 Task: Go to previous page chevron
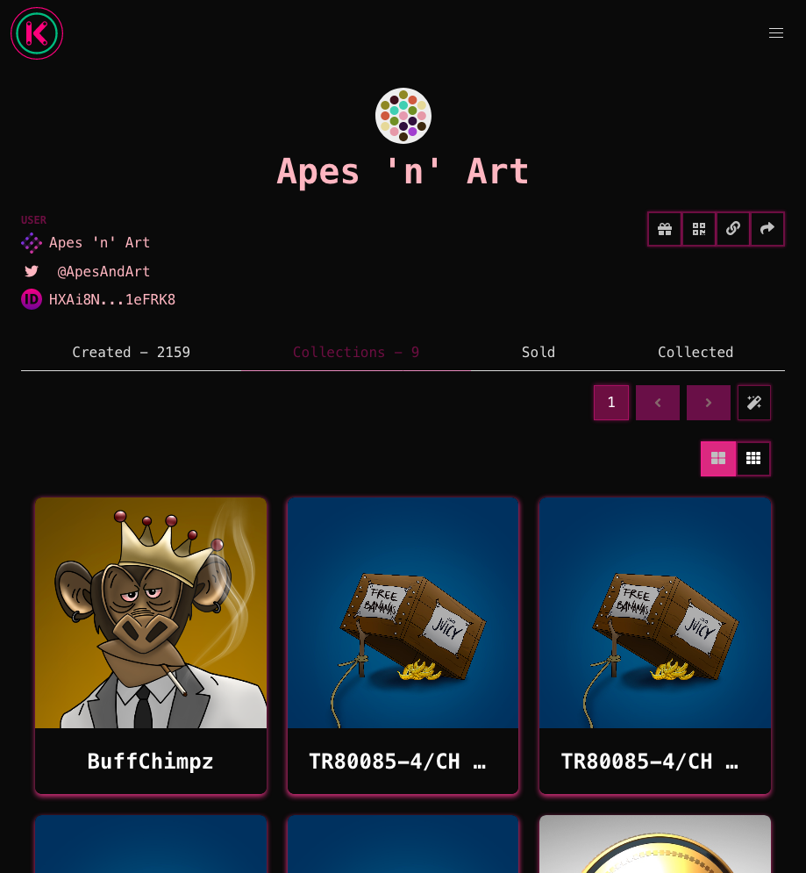click(658, 403)
